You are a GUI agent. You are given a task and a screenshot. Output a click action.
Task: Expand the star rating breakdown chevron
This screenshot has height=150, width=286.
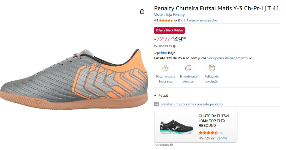176,21
